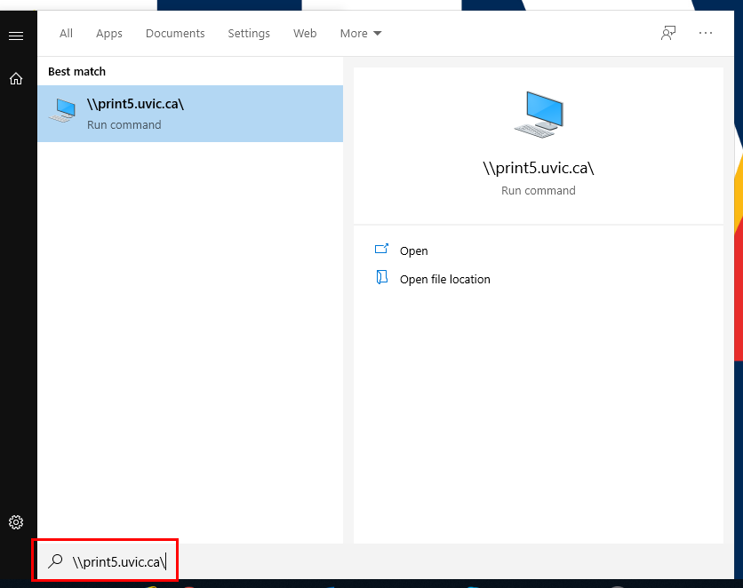Switch to the All tab

[x=67, y=34]
